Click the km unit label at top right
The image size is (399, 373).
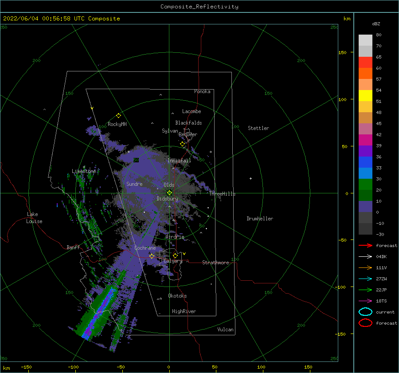[x=347, y=19]
